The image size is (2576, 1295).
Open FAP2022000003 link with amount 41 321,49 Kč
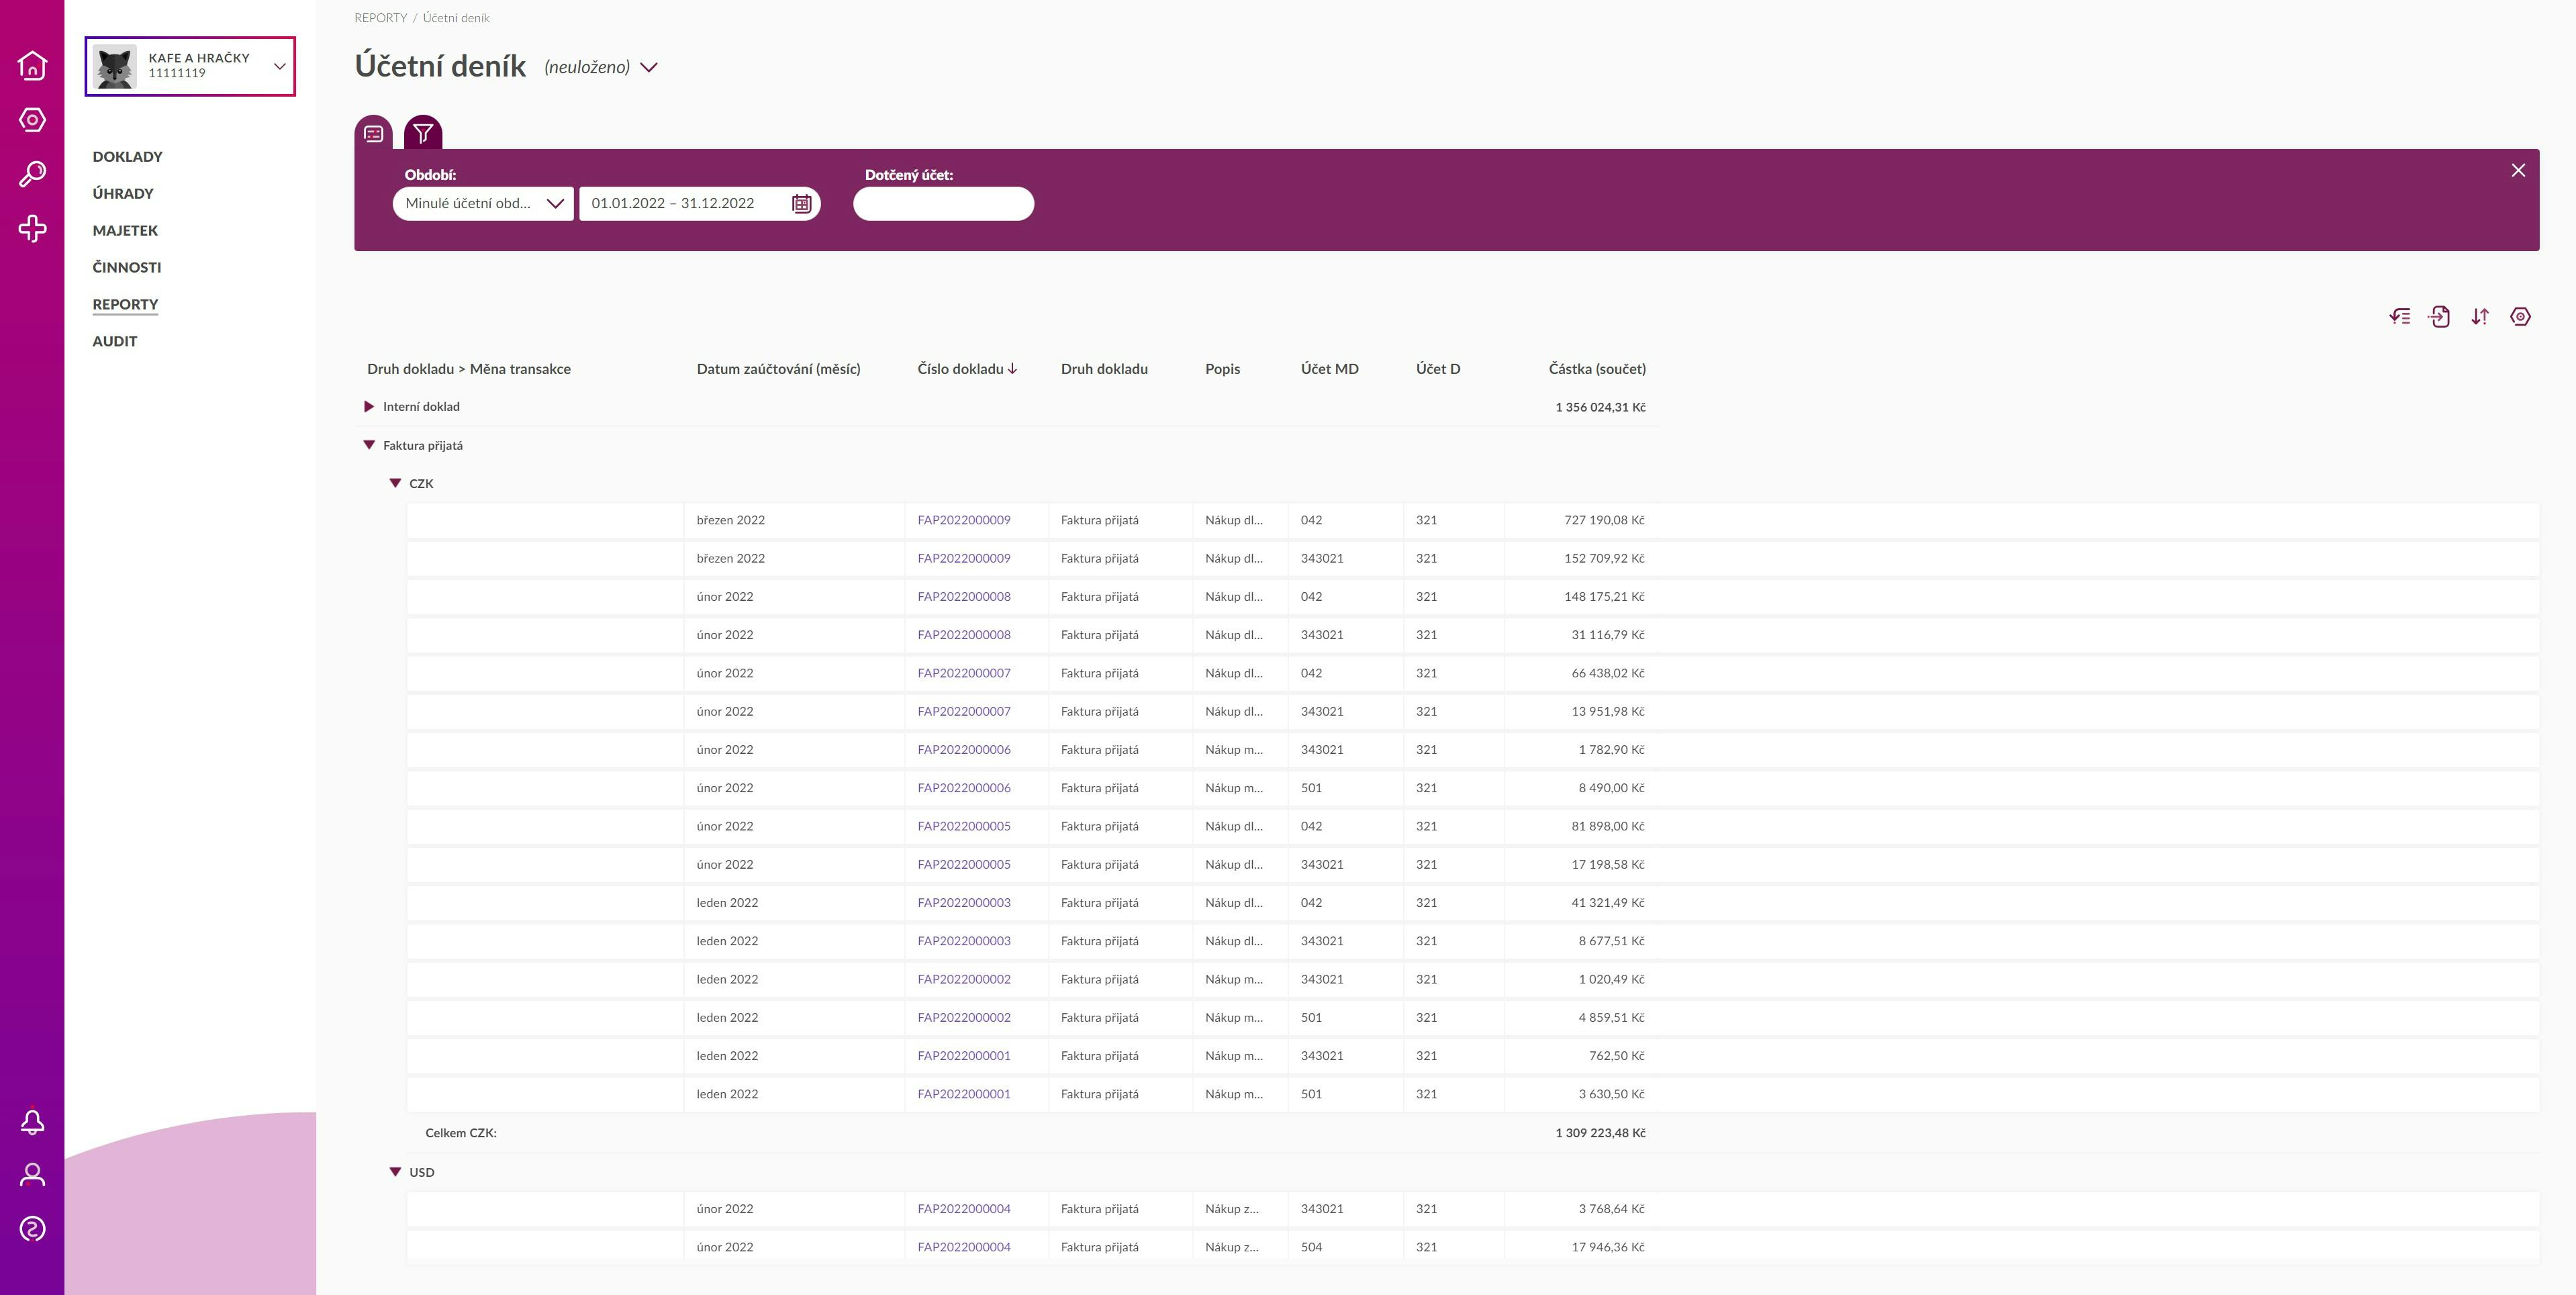pyautogui.click(x=964, y=903)
